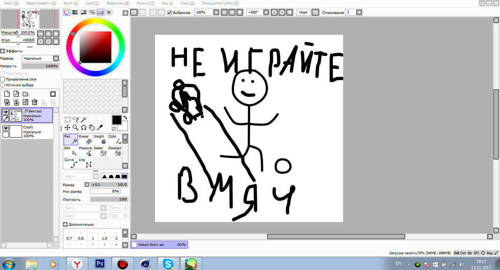The height and width of the screenshot is (270, 500).
Task: Click the Норм view button
Action: pyautogui.click(x=303, y=12)
